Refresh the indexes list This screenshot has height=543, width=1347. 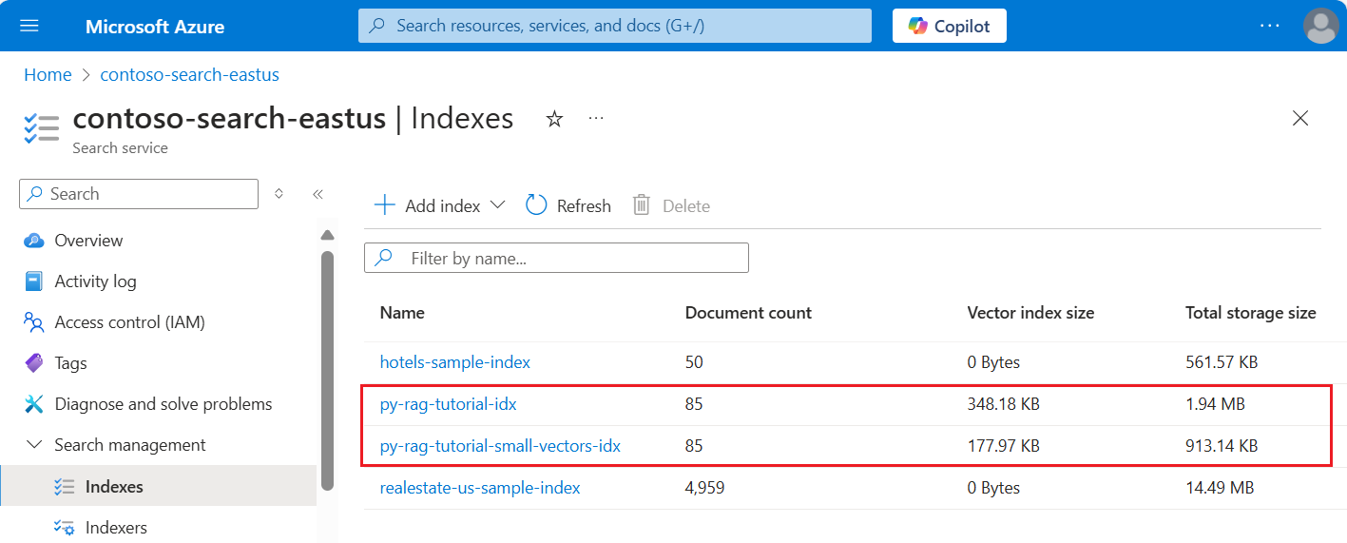pos(568,205)
